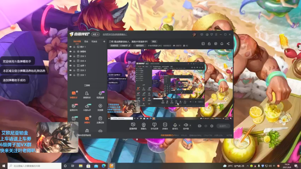
Task: Open the notification center in system tray
Action: (296, 166)
